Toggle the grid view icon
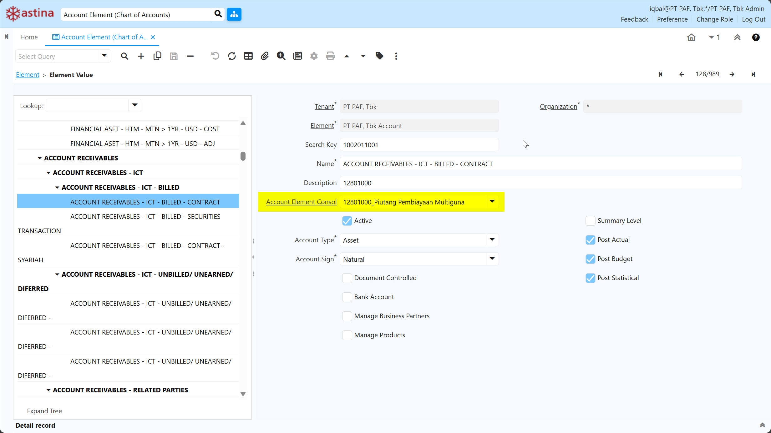This screenshot has width=771, height=433. click(x=248, y=56)
